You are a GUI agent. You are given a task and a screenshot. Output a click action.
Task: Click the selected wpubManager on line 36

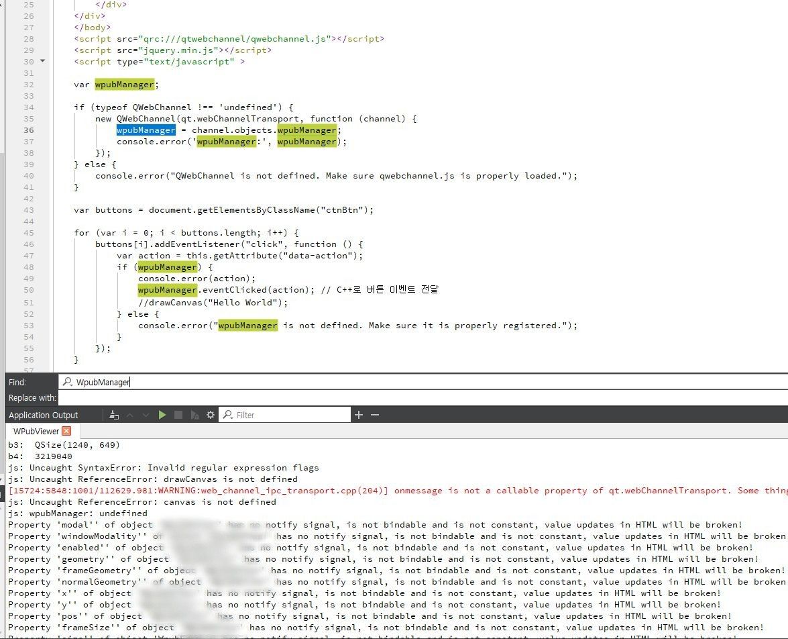146,130
